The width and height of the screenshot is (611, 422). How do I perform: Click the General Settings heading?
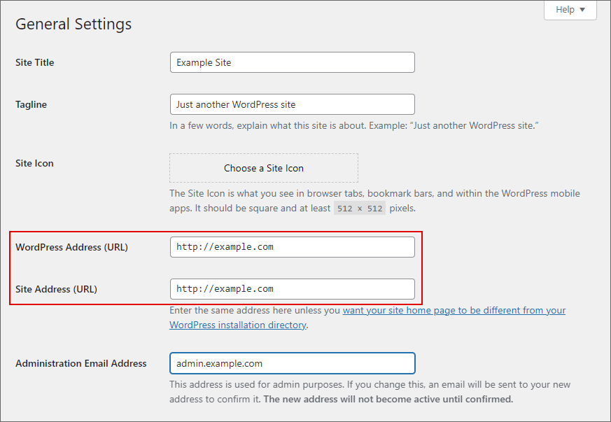(x=73, y=24)
